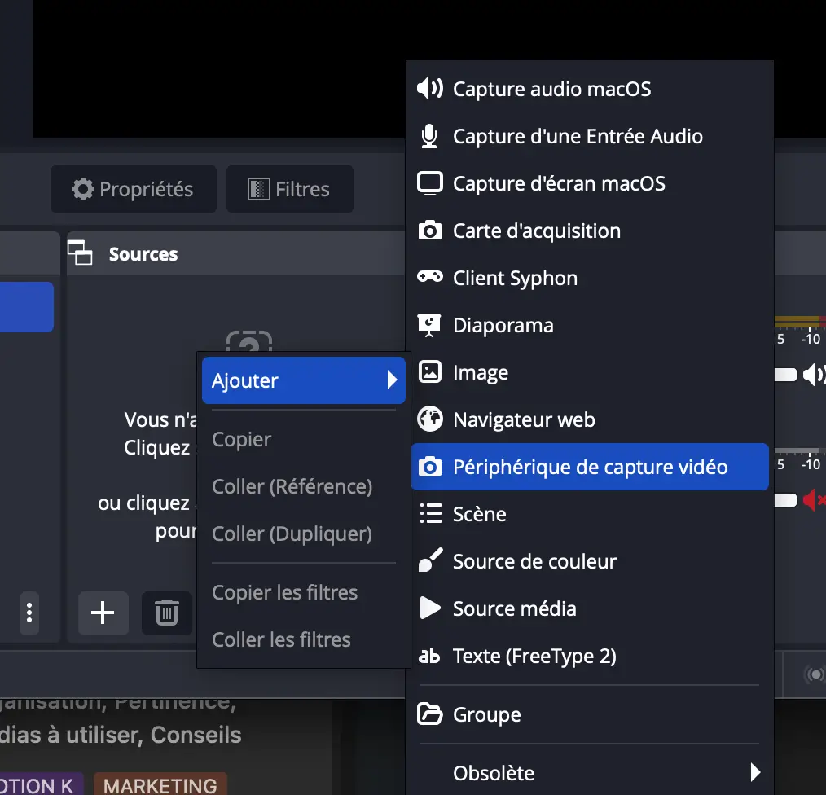Click the gamepad icon beside Client Syphon
The height and width of the screenshot is (795, 826).
(x=430, y=278)
